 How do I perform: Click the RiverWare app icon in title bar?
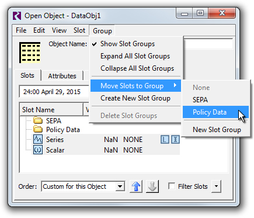17,16
